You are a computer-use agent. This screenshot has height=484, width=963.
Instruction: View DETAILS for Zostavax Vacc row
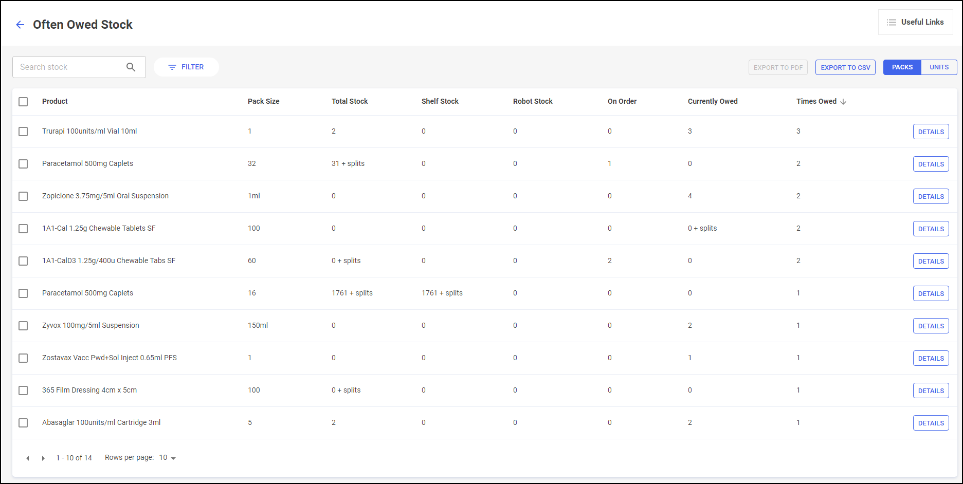(x=931, y=358)
